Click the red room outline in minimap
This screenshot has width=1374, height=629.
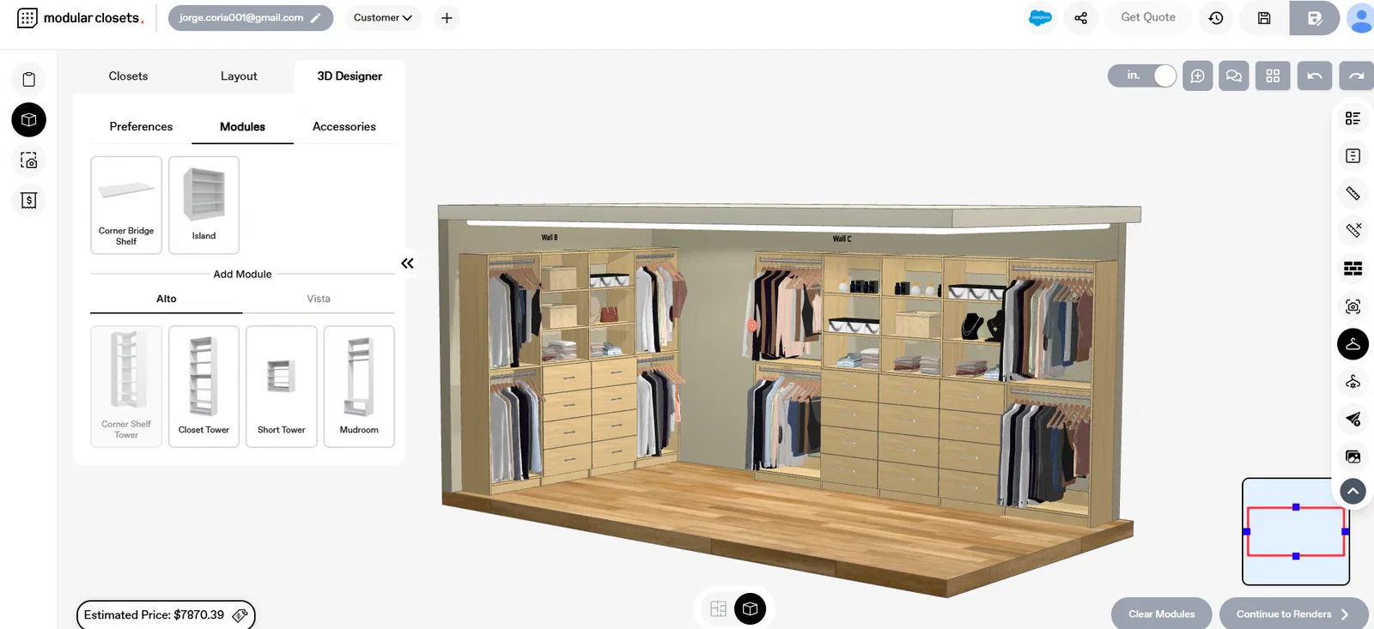pos(1296,532)
